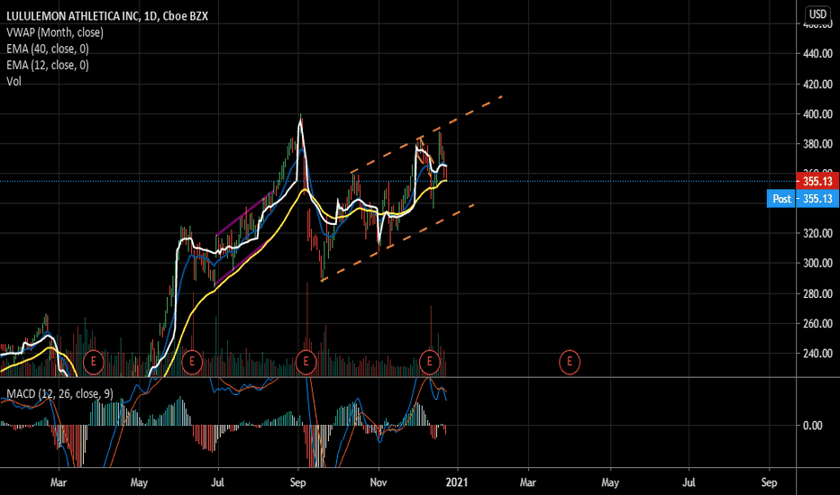Select the MACD (12, 26, close, 9) label
The image size is (840, 495).
tap(60, 394)
